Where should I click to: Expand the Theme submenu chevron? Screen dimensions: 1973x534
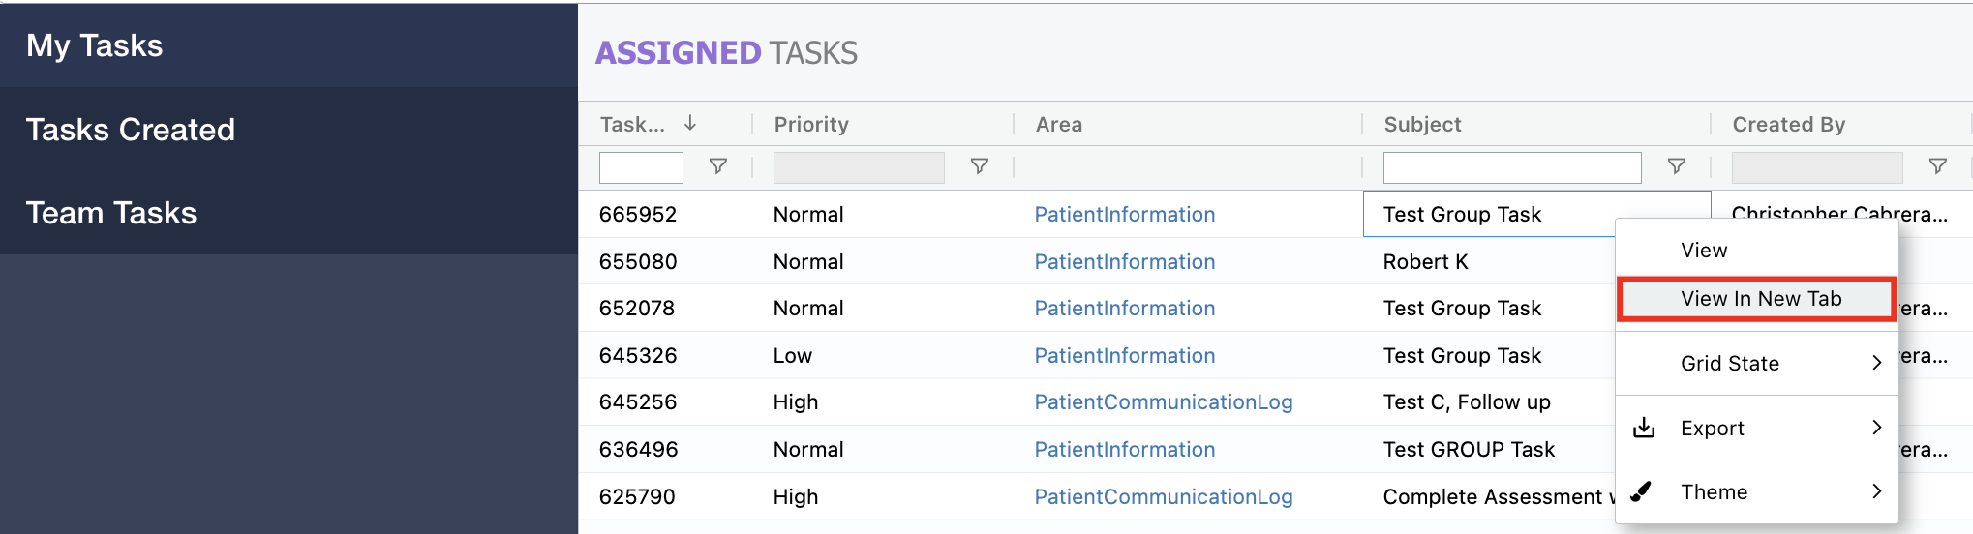click(x=1876, y=491)
